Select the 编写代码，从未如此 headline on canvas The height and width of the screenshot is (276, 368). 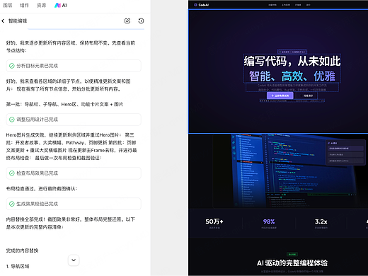(292, 62)
